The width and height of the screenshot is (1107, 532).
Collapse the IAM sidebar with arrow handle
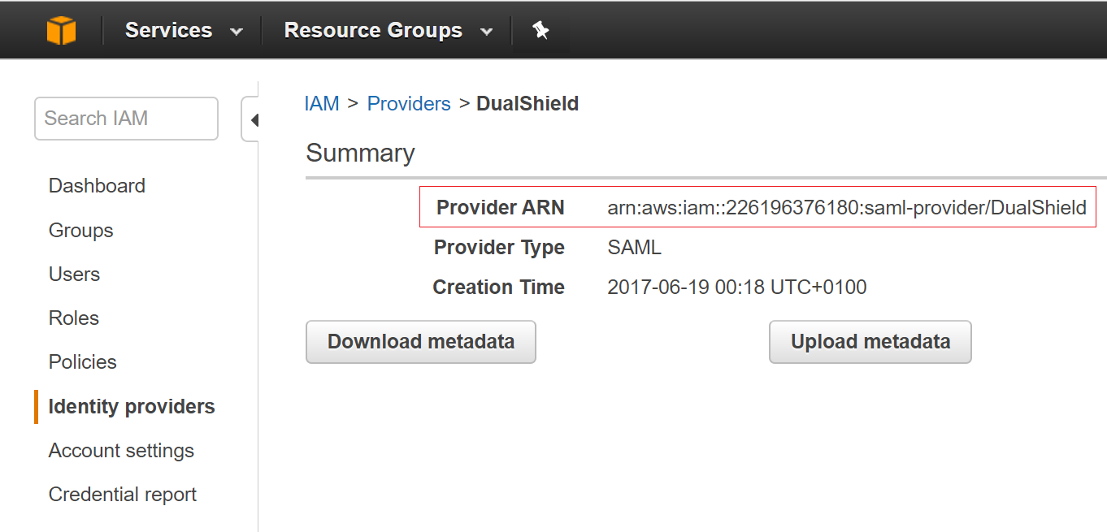tap(253, 120)
